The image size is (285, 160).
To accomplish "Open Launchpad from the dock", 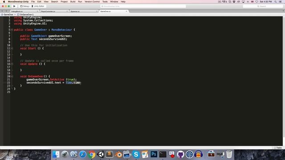I will point(65,154).
